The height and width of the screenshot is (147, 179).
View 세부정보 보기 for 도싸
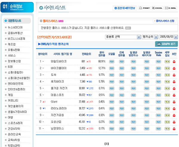point(167,75)
